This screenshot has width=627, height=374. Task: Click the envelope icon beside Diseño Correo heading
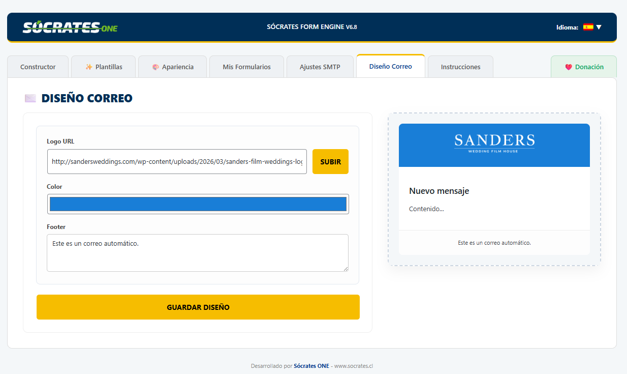pos(30,98)
